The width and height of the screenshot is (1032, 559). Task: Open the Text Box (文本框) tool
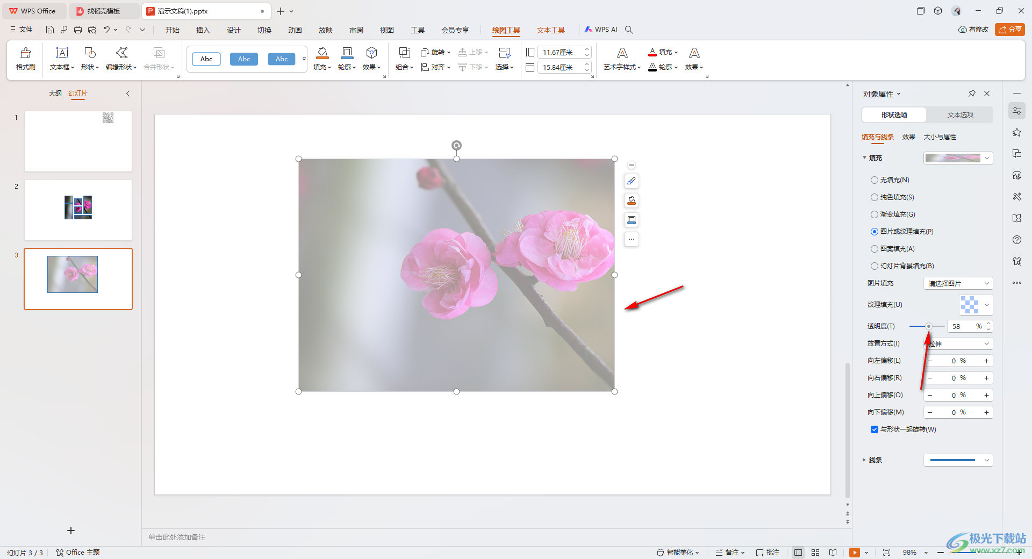click(62, 53)
